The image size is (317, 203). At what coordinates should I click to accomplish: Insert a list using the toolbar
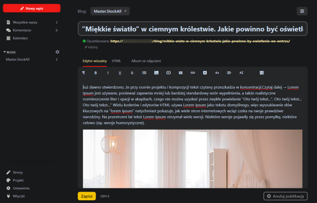pyautogui.click(x=144, y=72)
